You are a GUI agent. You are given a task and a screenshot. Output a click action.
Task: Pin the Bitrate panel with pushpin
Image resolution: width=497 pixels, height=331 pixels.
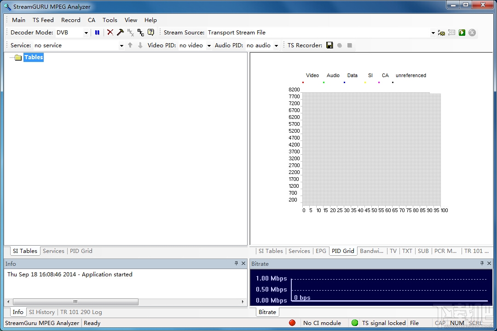tap(482, 264)
